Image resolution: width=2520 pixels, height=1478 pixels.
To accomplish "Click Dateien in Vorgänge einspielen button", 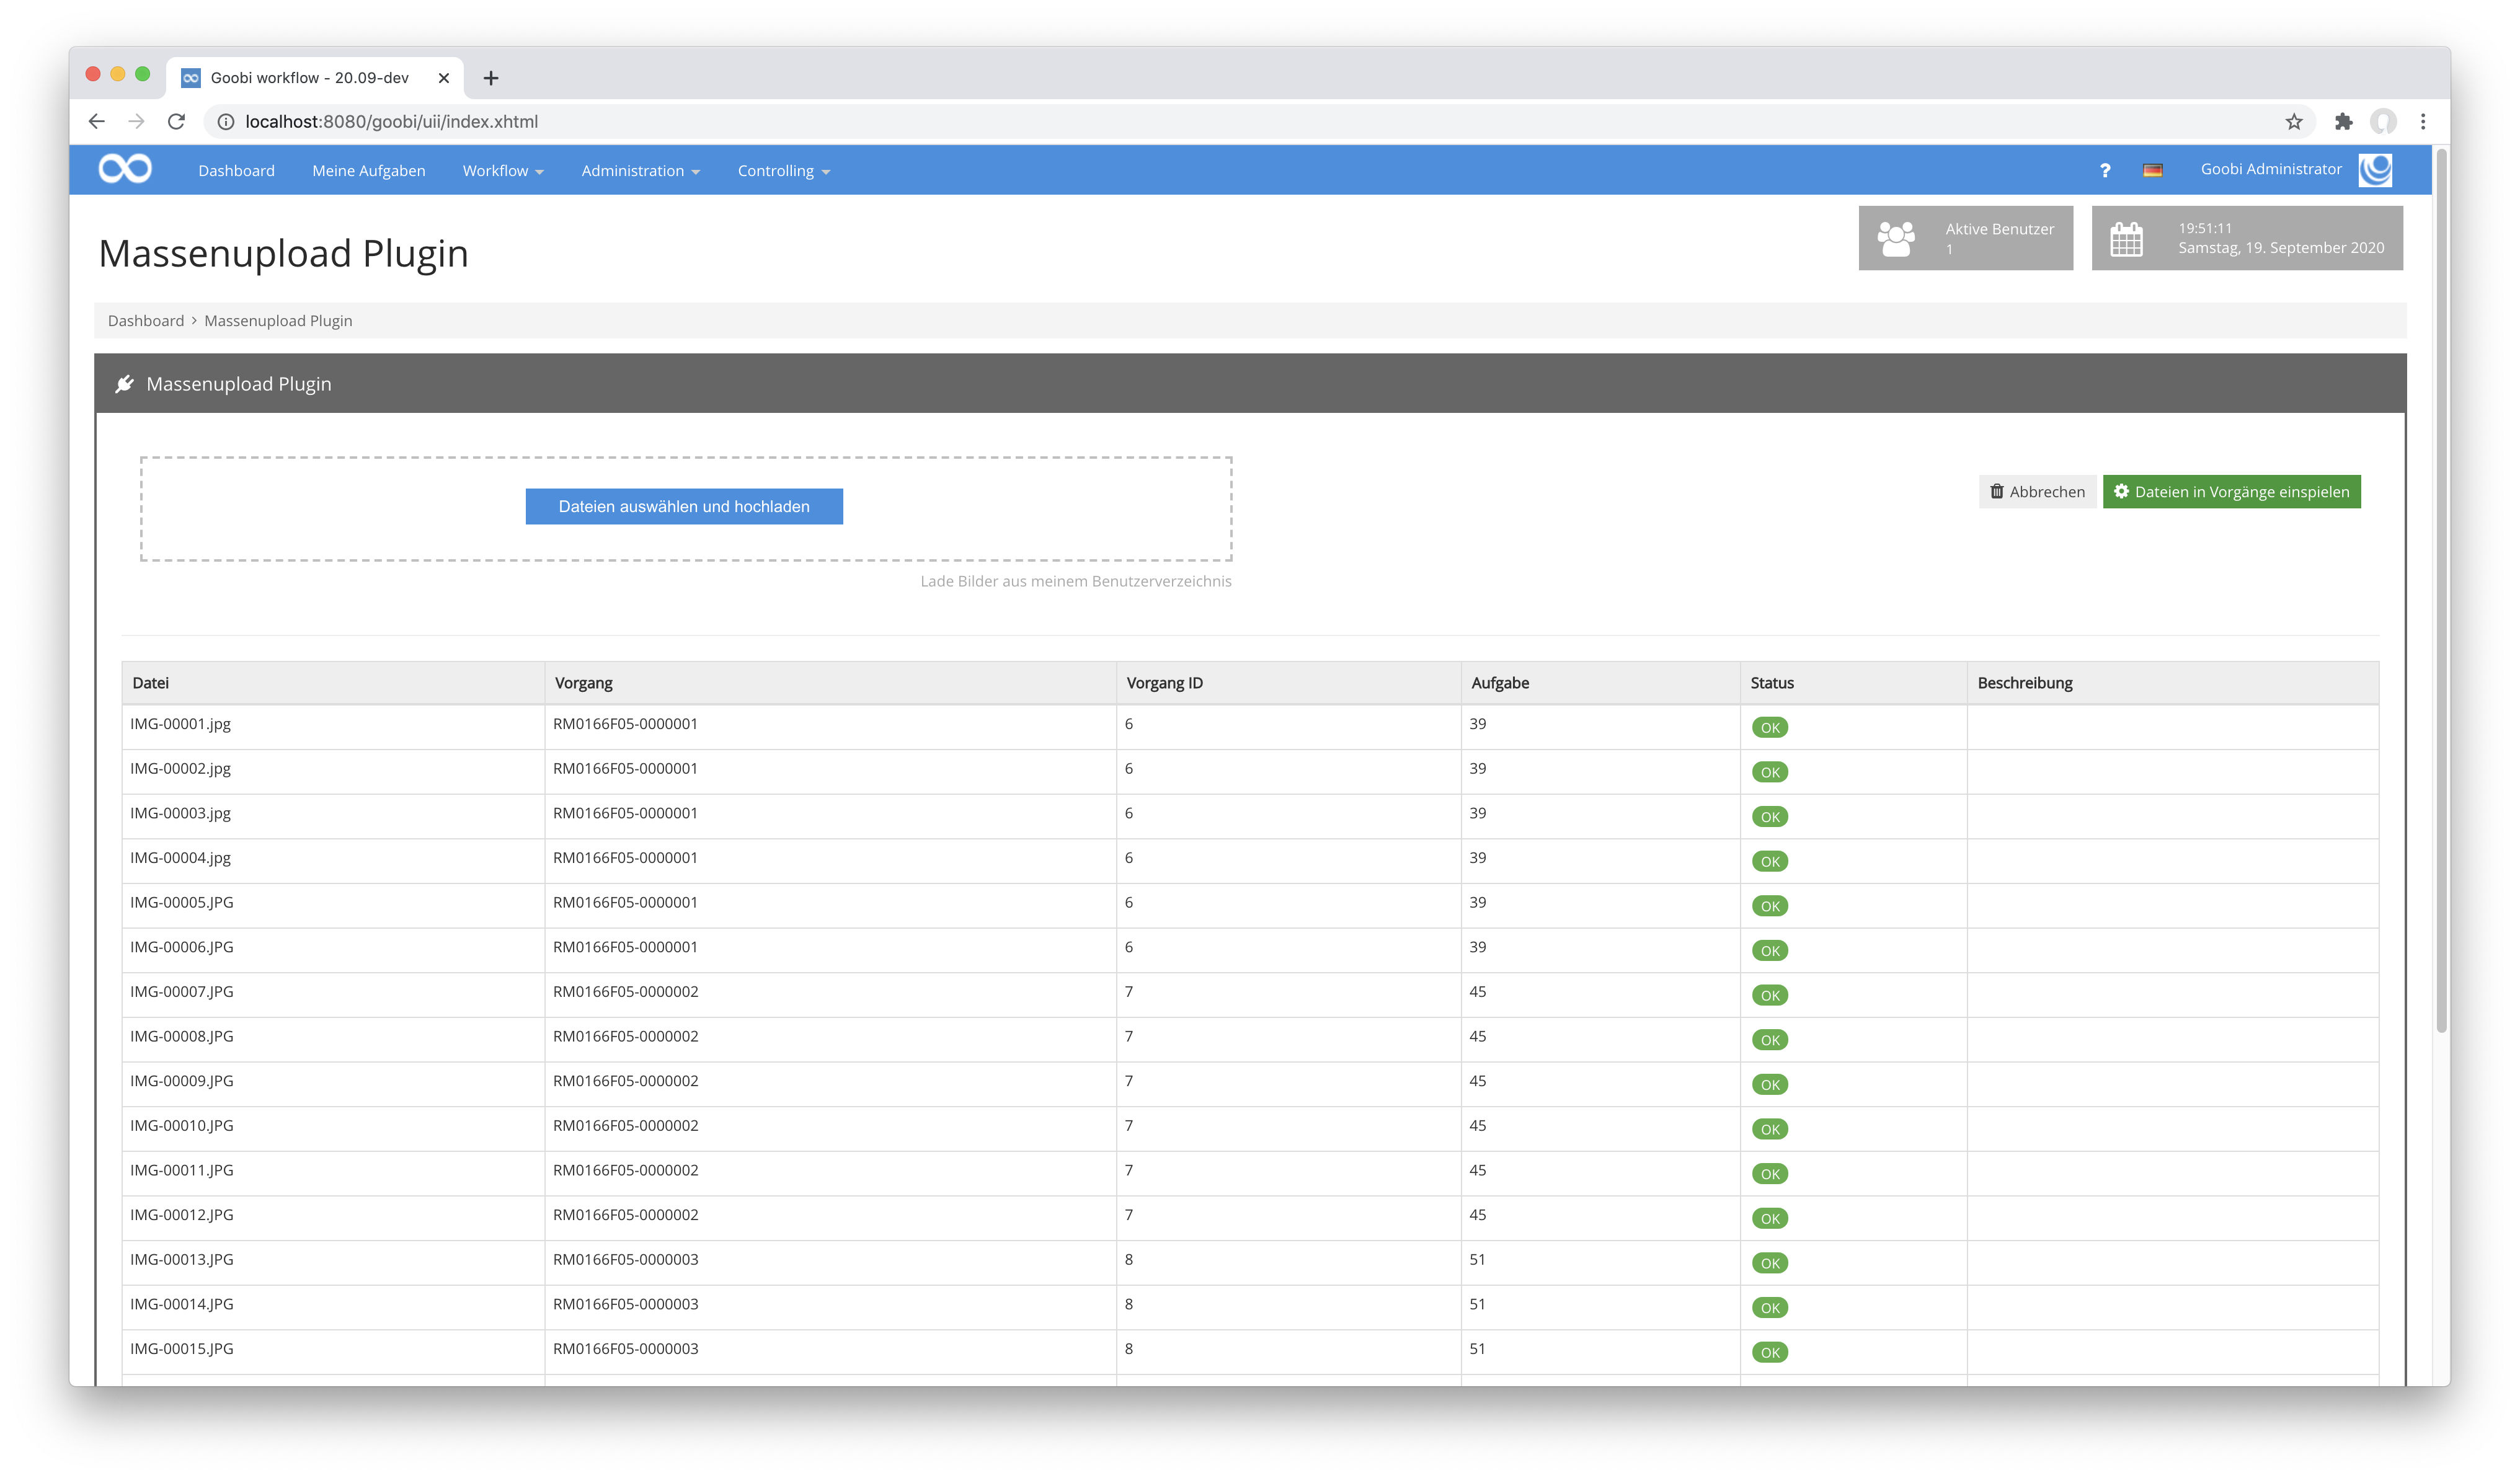I will (2231, 492).
